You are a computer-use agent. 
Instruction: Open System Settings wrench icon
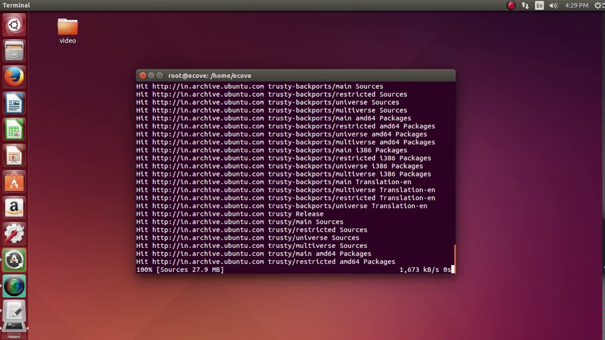(14, 234)
